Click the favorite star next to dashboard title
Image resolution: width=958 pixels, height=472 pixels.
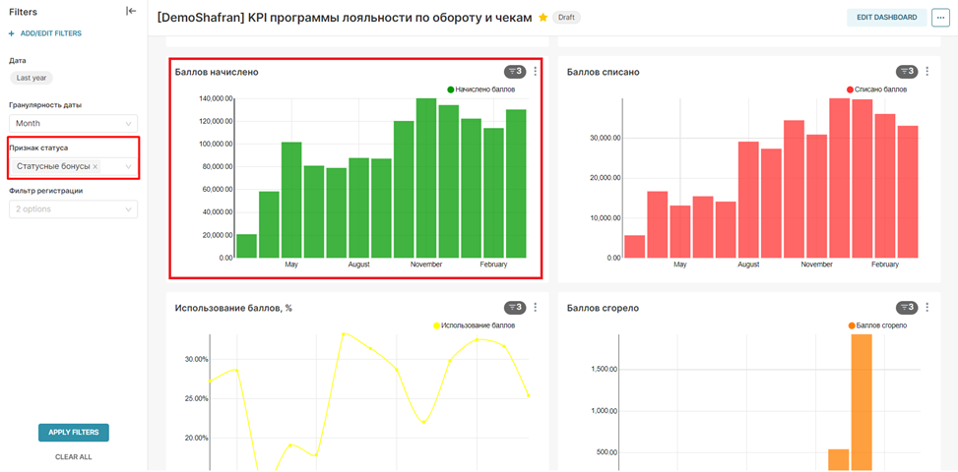[543, 18]
